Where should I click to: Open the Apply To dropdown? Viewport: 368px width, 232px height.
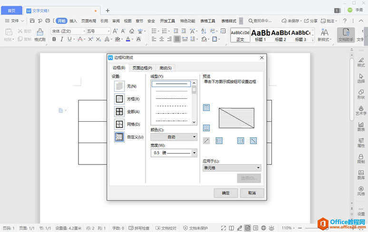click(x=232, y=168)
